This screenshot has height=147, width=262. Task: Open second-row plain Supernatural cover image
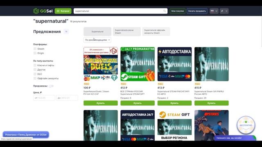(101, 125)
